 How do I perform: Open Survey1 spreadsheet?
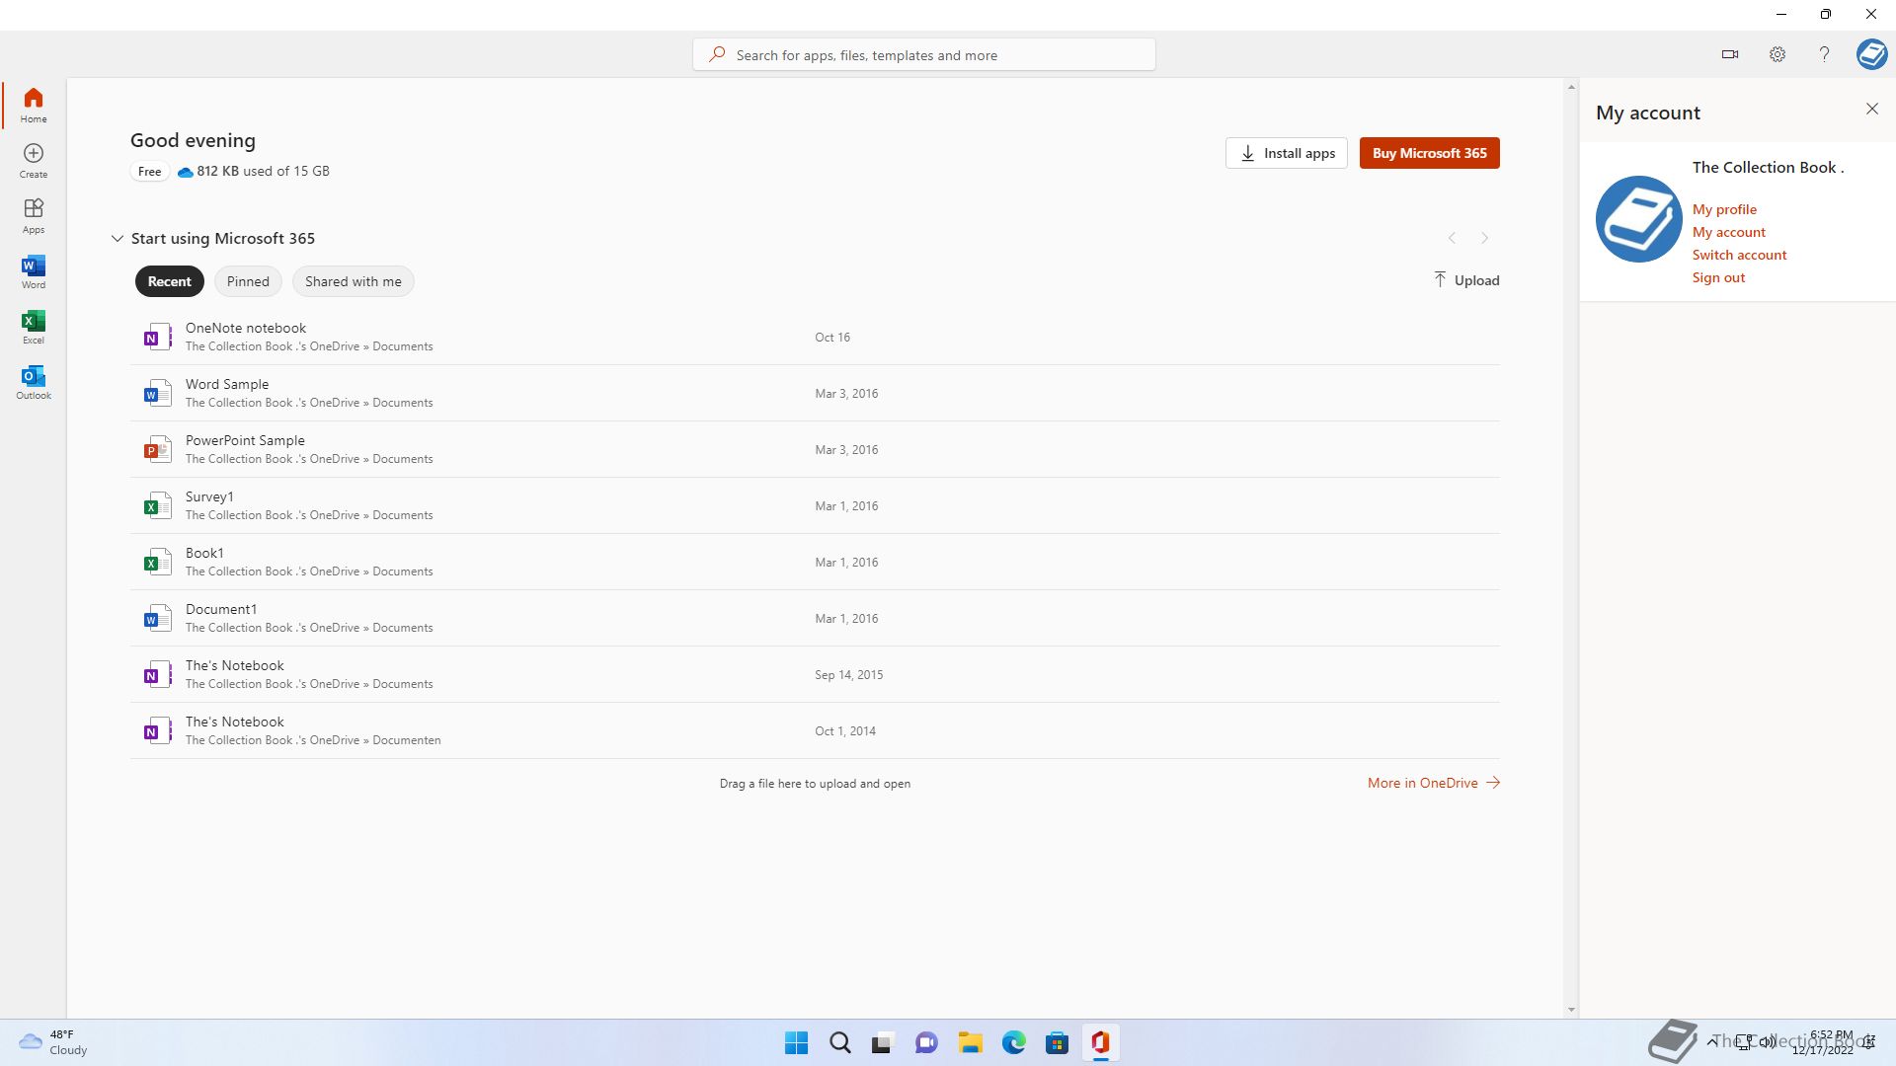coord(815,506)
